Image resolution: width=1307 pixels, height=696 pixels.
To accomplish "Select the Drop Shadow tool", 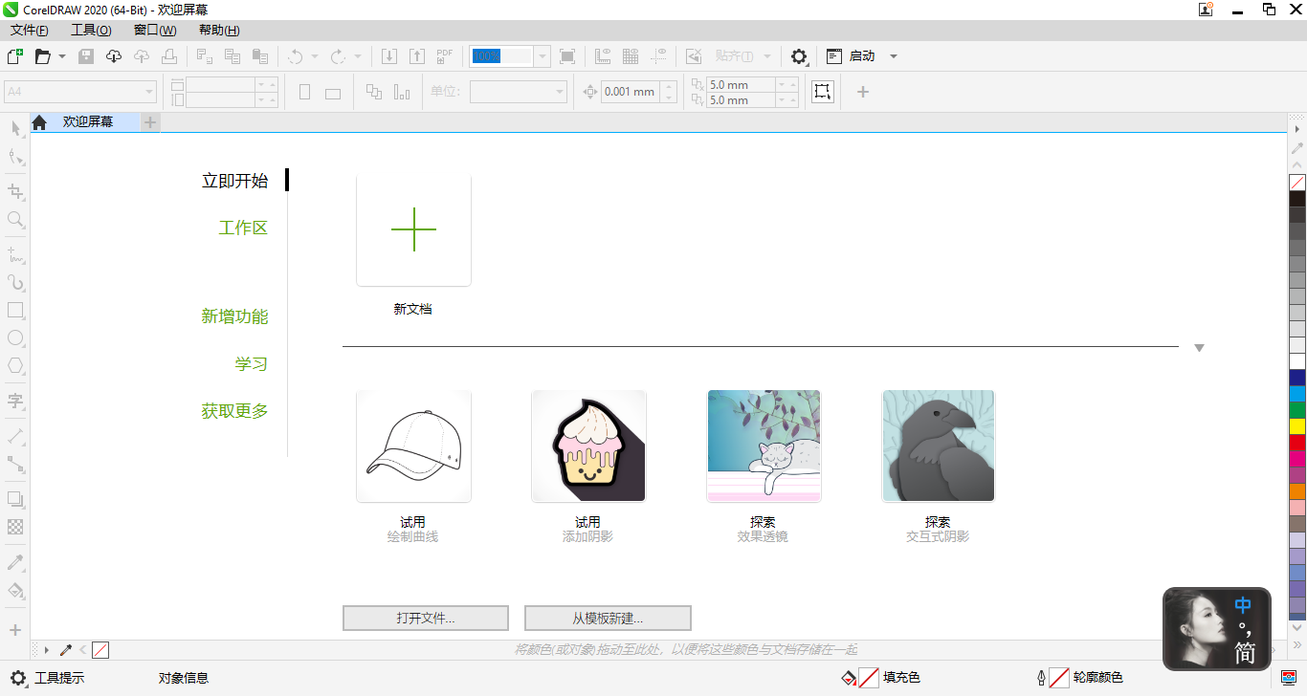I will coord(15,499).
